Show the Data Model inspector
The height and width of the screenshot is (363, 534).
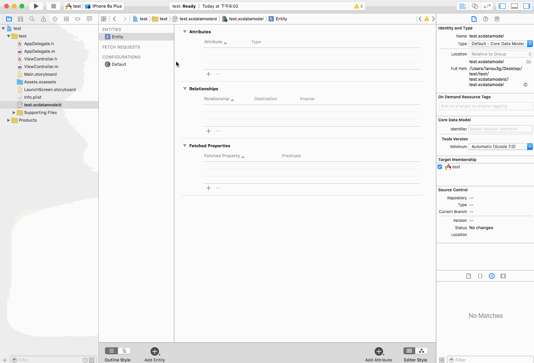[497, 19]
